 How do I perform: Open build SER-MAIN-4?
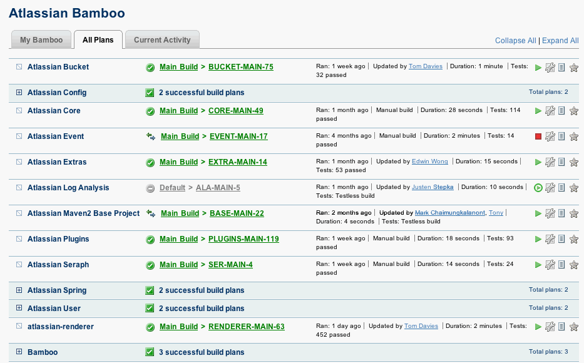click(230, 265)
